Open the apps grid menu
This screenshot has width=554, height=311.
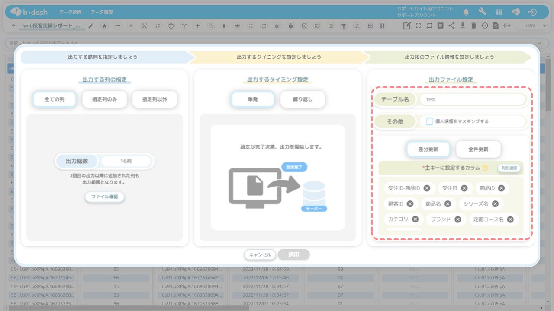(499, 12)
